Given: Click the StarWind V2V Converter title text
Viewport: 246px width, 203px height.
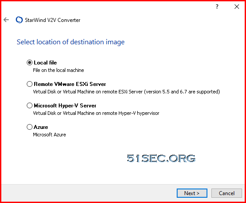Looking at the screenshot, I should (53, 20).
